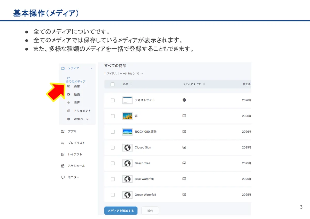Click web media type icon for テキストサイト
The height and width of the screenshot is (219, 310).
point(184,100)
